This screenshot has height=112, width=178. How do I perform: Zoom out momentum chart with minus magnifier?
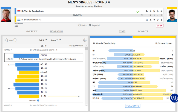coord(7,40)
